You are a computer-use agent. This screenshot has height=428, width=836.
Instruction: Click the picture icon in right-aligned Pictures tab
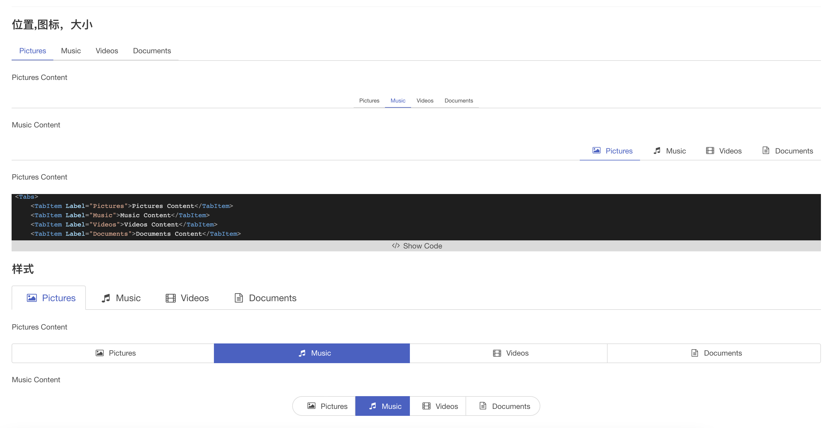596,151
